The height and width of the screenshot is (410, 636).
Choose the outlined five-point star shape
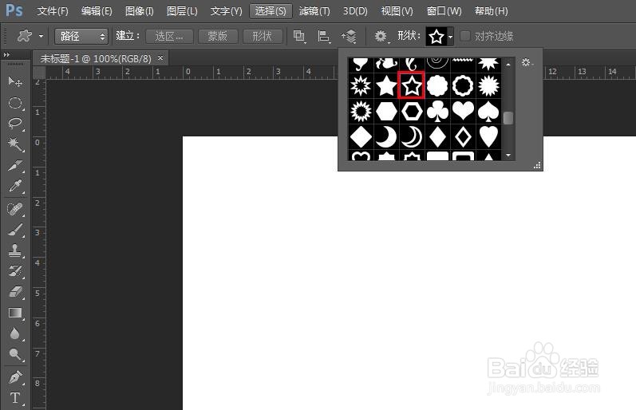411,85
